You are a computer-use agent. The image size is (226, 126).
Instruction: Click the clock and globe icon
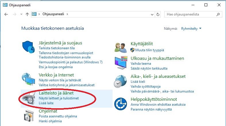pos(121,82)
